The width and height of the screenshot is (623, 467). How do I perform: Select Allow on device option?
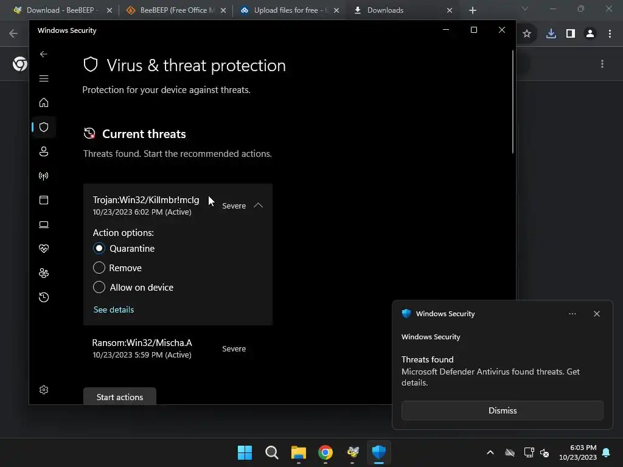coord(99,287)
